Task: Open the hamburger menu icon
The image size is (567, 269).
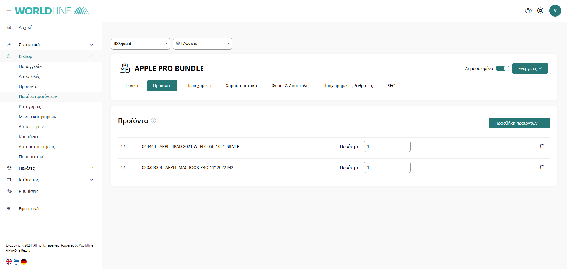Action: coord(9,11)
